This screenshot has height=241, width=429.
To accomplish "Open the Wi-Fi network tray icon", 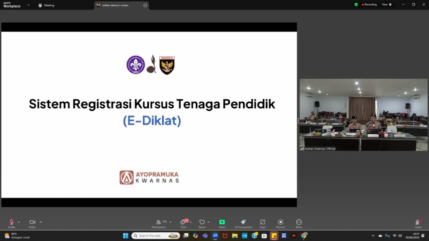I will point(394,236).
